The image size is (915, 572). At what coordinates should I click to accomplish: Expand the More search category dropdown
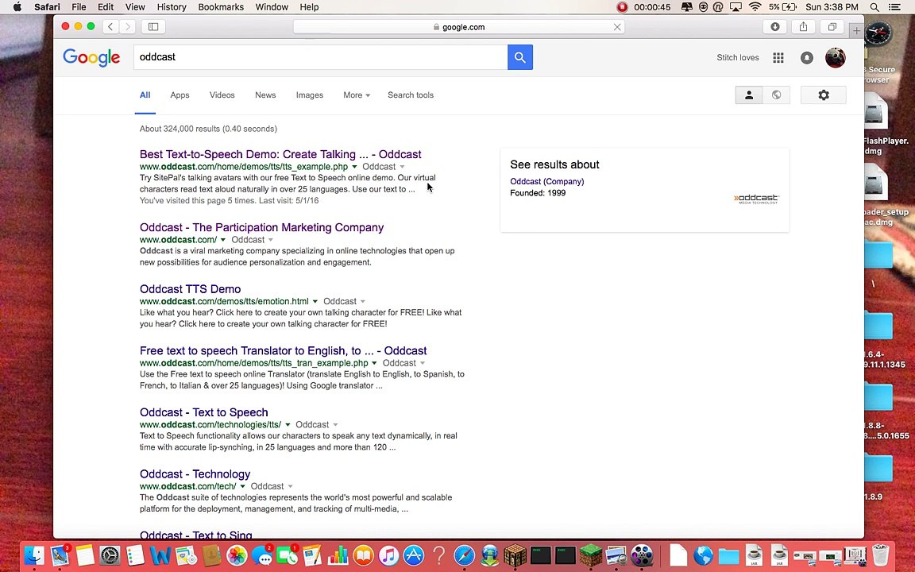(357, 95)
